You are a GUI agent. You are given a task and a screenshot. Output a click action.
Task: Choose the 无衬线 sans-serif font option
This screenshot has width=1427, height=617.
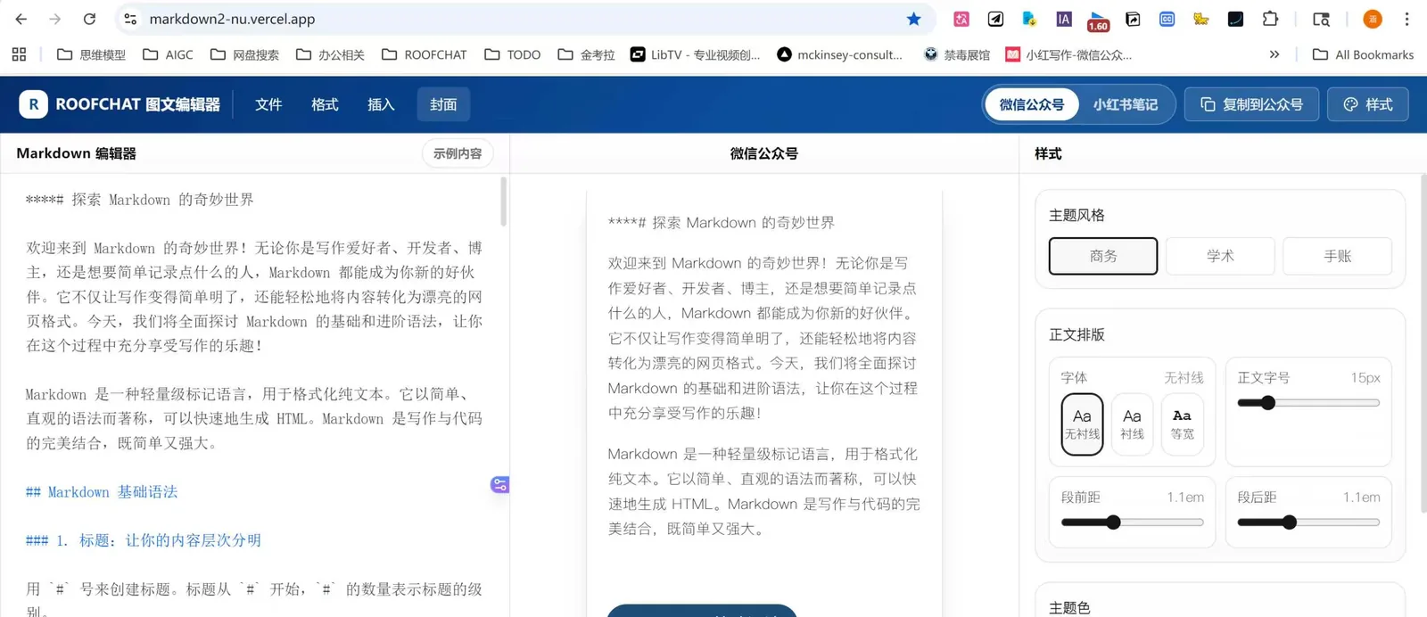click(1082, 424)
